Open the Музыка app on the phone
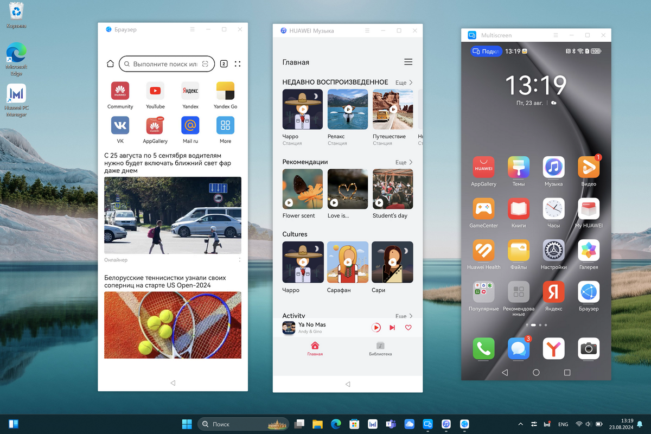The image size is (651, 434). (x=553, y=167)
